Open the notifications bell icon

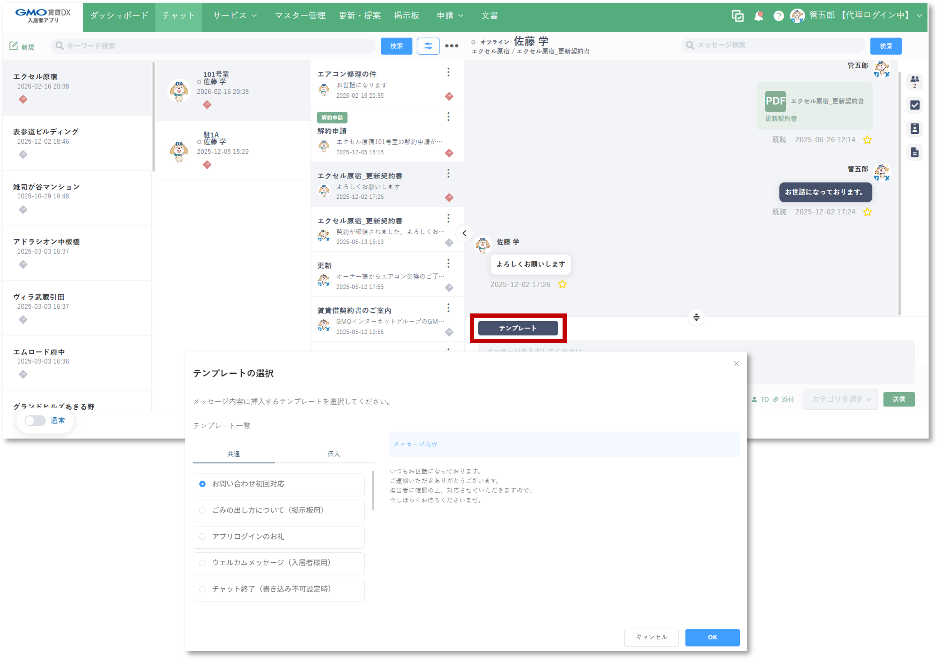759,16
